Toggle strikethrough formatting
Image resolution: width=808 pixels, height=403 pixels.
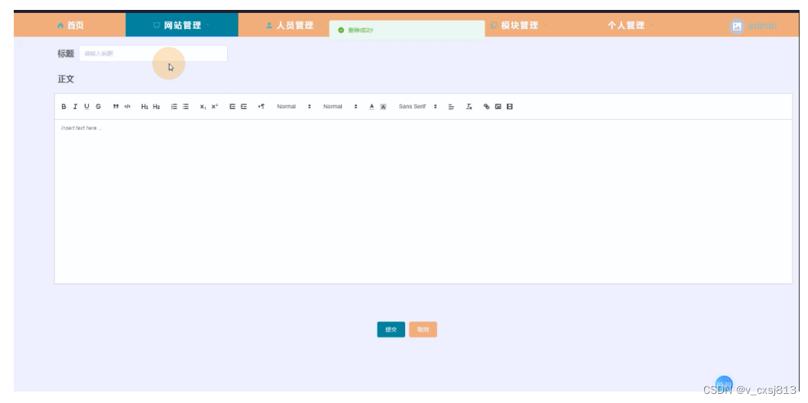tap(98, 107)
